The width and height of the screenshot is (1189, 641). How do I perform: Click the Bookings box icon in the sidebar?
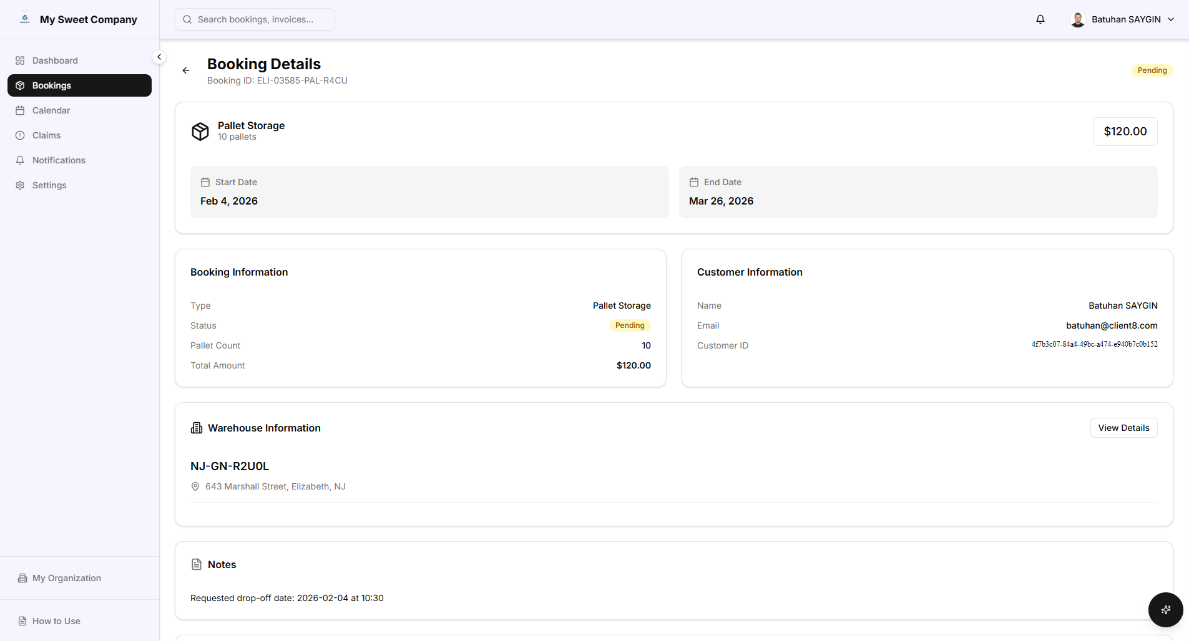[20, 85]
